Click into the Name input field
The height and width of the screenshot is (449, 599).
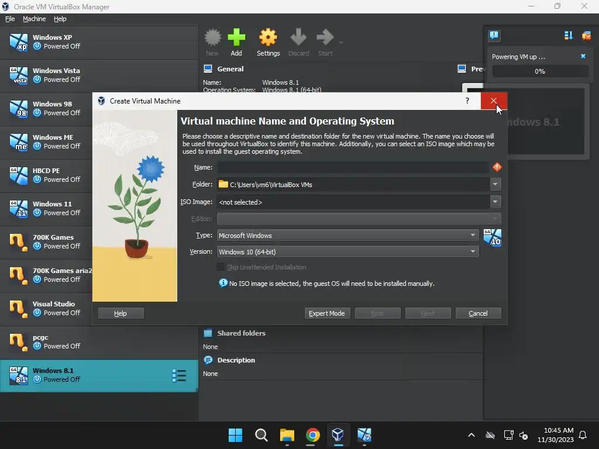pyautogui.click(x=352, y=167)
